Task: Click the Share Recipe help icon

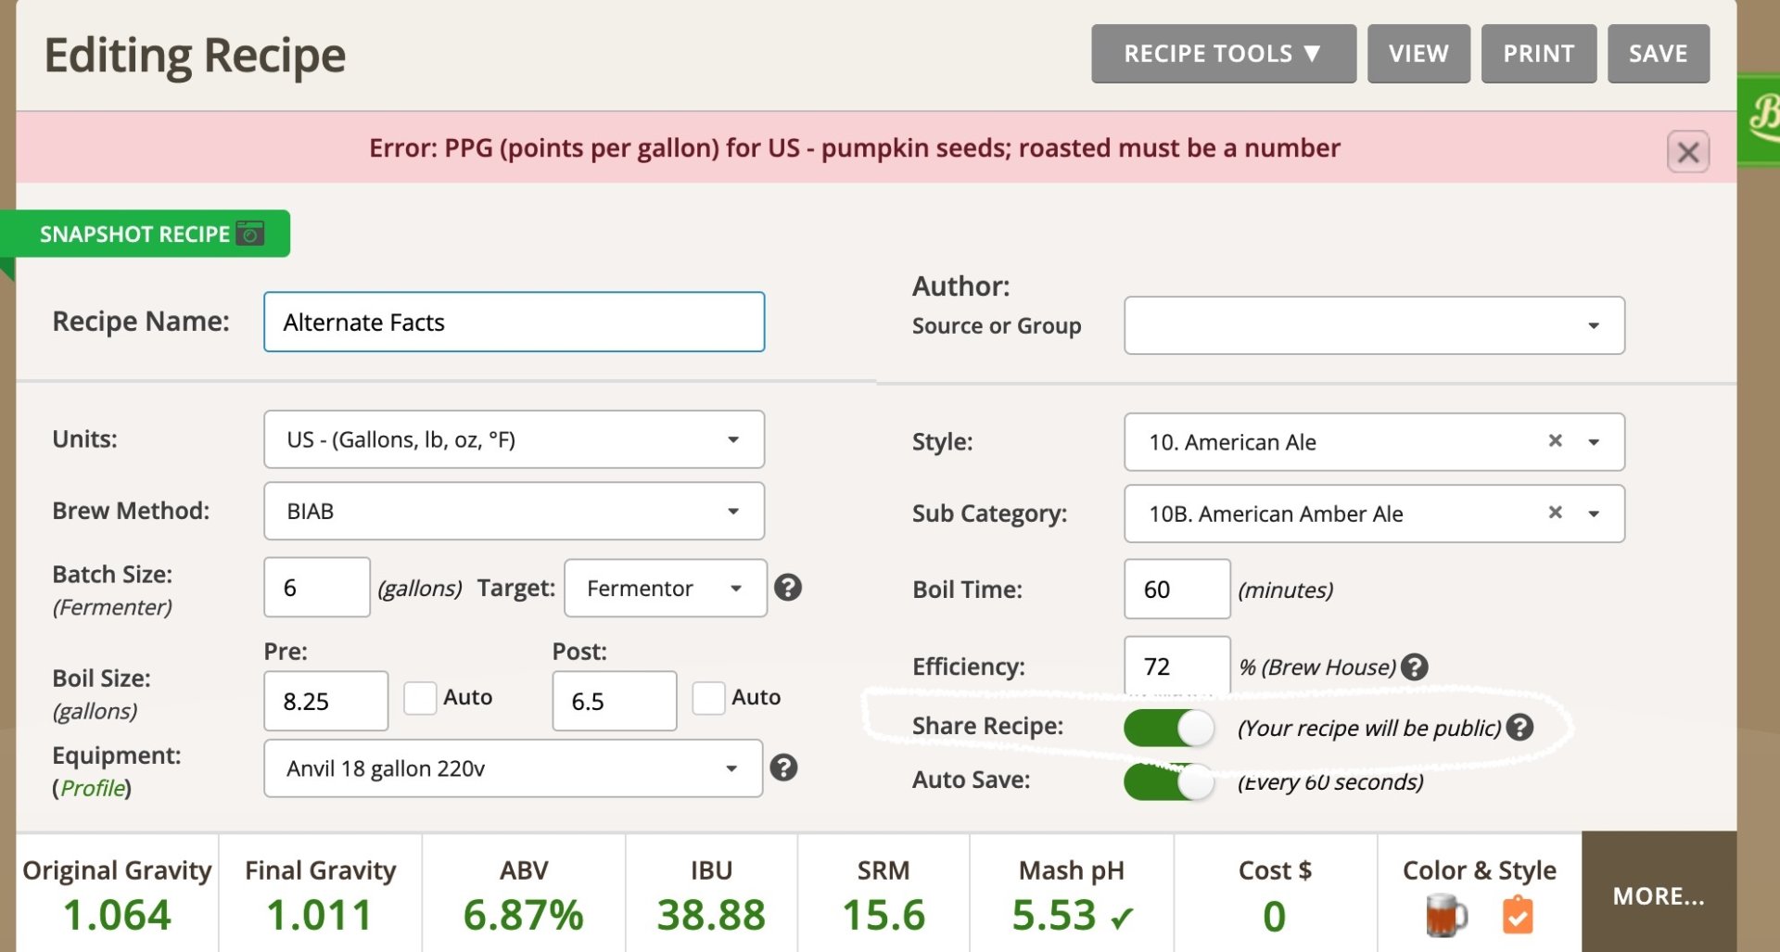Action: [1519, 728]
